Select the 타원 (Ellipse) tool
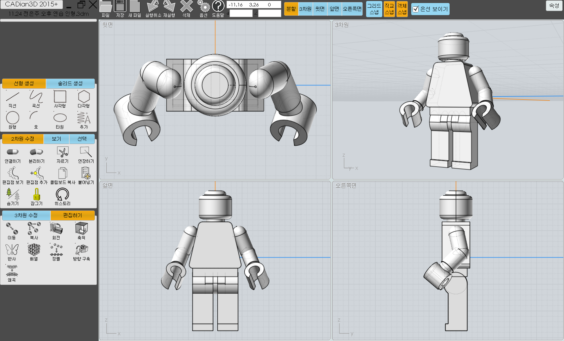 tap(60, 118)
